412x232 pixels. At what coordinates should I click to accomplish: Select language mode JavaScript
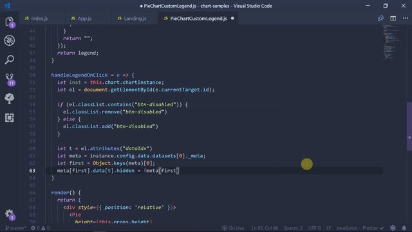(346, 228)
